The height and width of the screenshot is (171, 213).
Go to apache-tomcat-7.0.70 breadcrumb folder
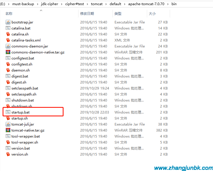point(146,4)
